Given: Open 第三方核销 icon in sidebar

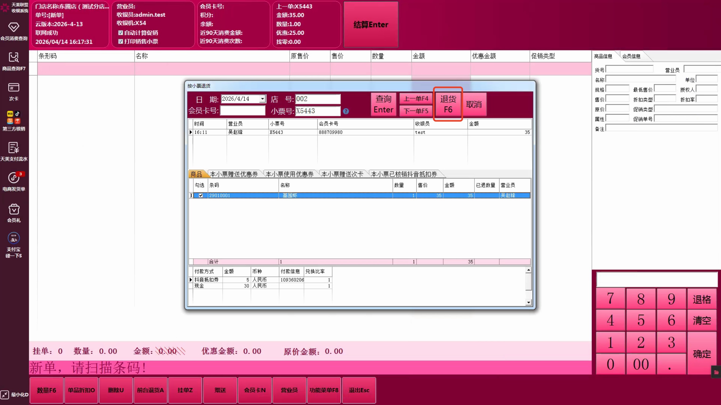Looking at the screenshot, I should (x=13, y=117).
